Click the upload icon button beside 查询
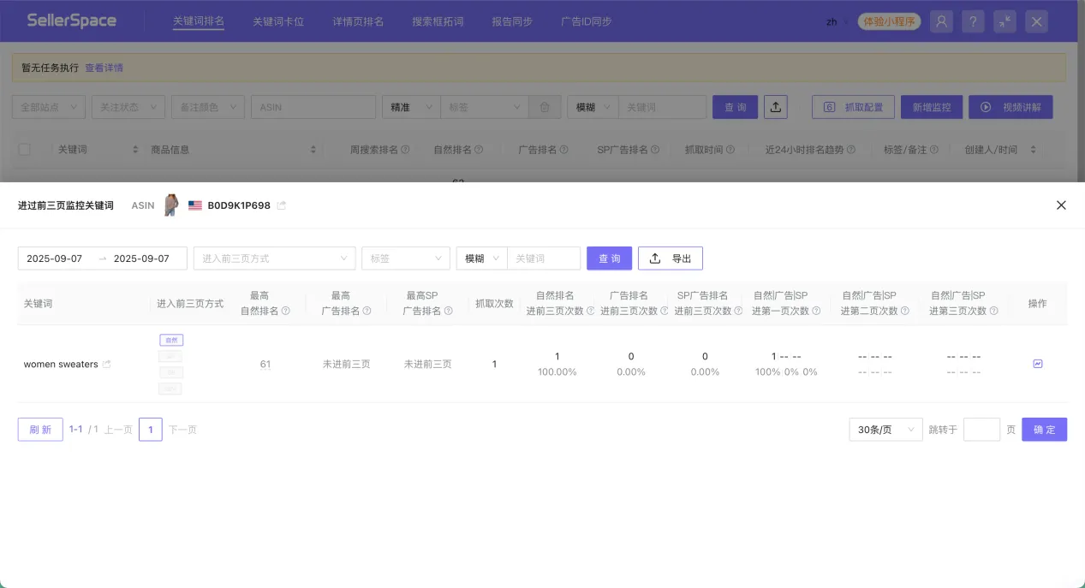The height and width of the screenshot is (588, 1085). click(775, 107)
